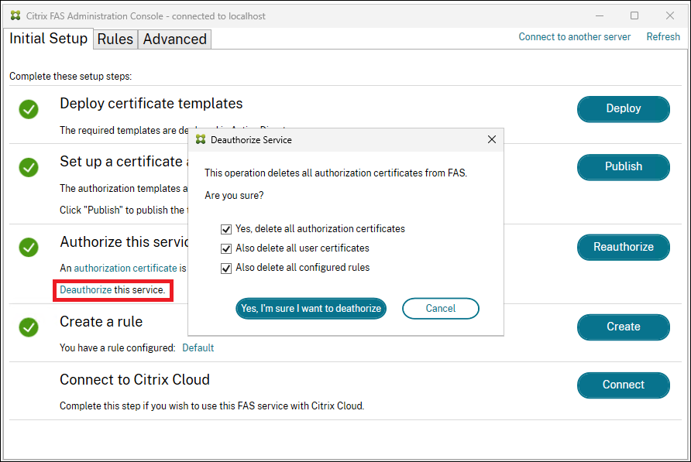Image resolution: width=691 pixels, height=462 pixels.
Task: Uncheck Yes, delete all authorization certificates
Action: 226,229
